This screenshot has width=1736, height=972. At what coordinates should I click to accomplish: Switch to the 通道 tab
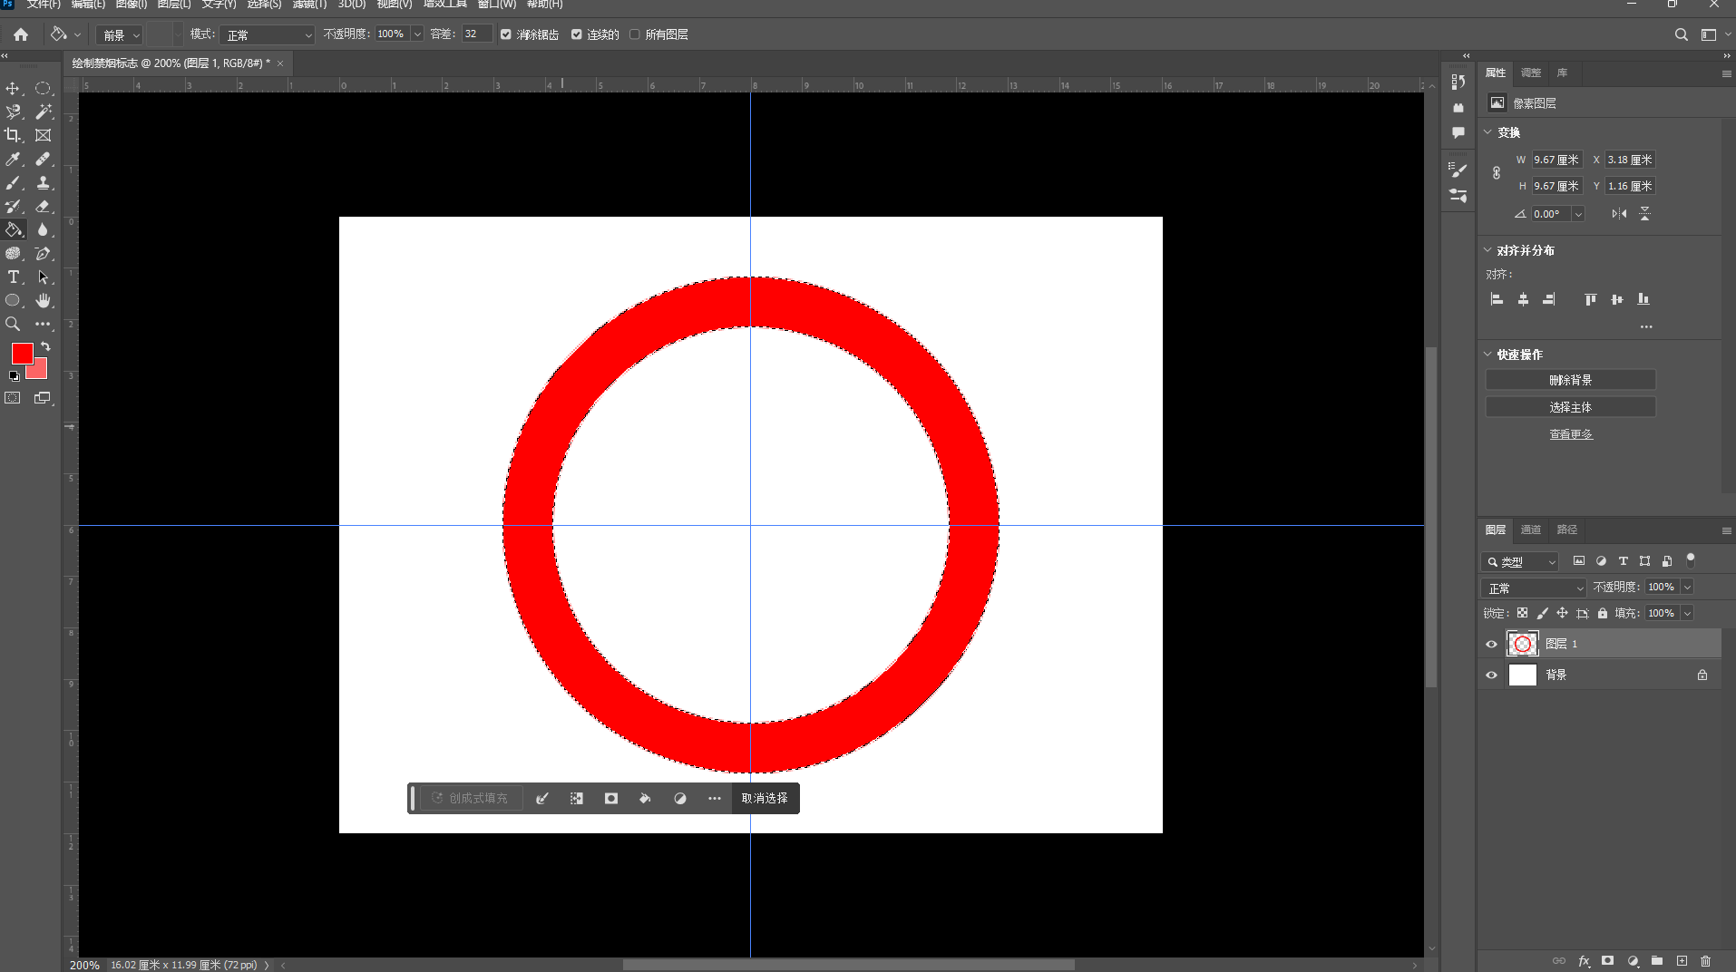[x=1531, y=530]
